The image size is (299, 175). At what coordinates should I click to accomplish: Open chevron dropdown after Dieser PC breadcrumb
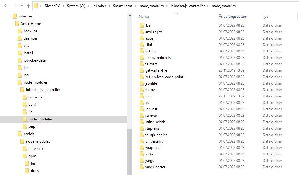[x=63, y=6]
